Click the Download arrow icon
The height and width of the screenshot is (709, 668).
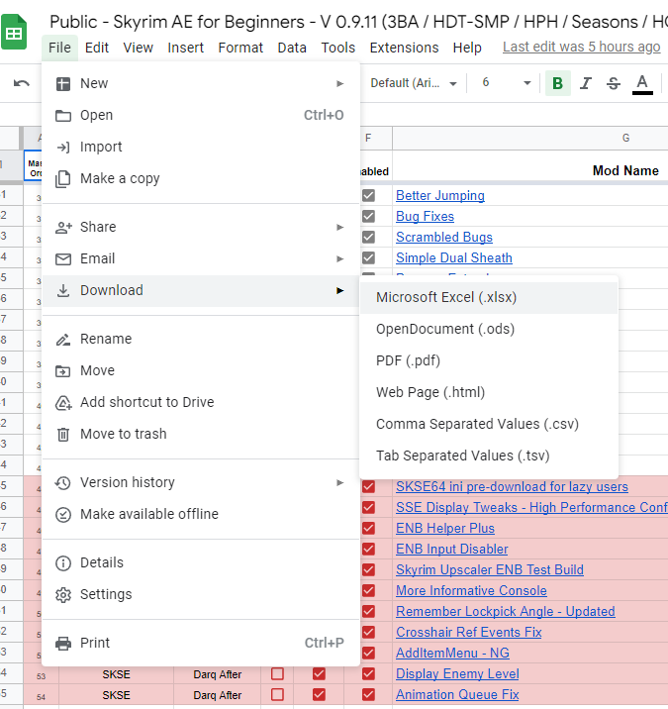click(62, 291)
